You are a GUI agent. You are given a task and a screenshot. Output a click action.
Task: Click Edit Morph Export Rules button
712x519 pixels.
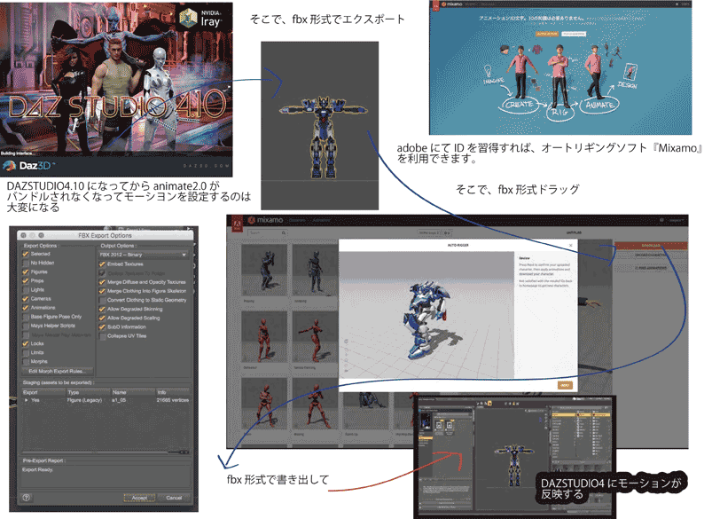point(58,372)
